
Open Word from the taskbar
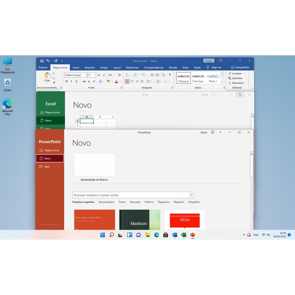(175, 235)
